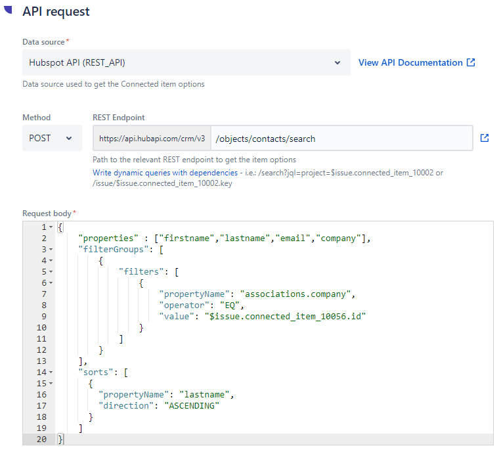Fold the sort object at line 15
This screenshot has width=499, height=450.
pos(51,384)
